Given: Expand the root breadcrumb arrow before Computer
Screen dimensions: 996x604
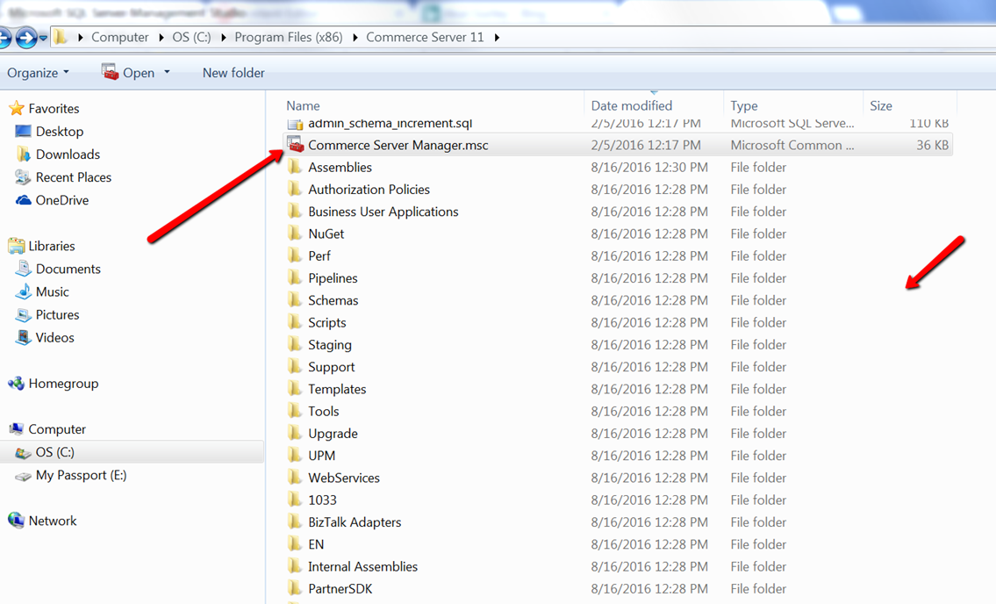Looking at the screenshot, I should [80, 38].
